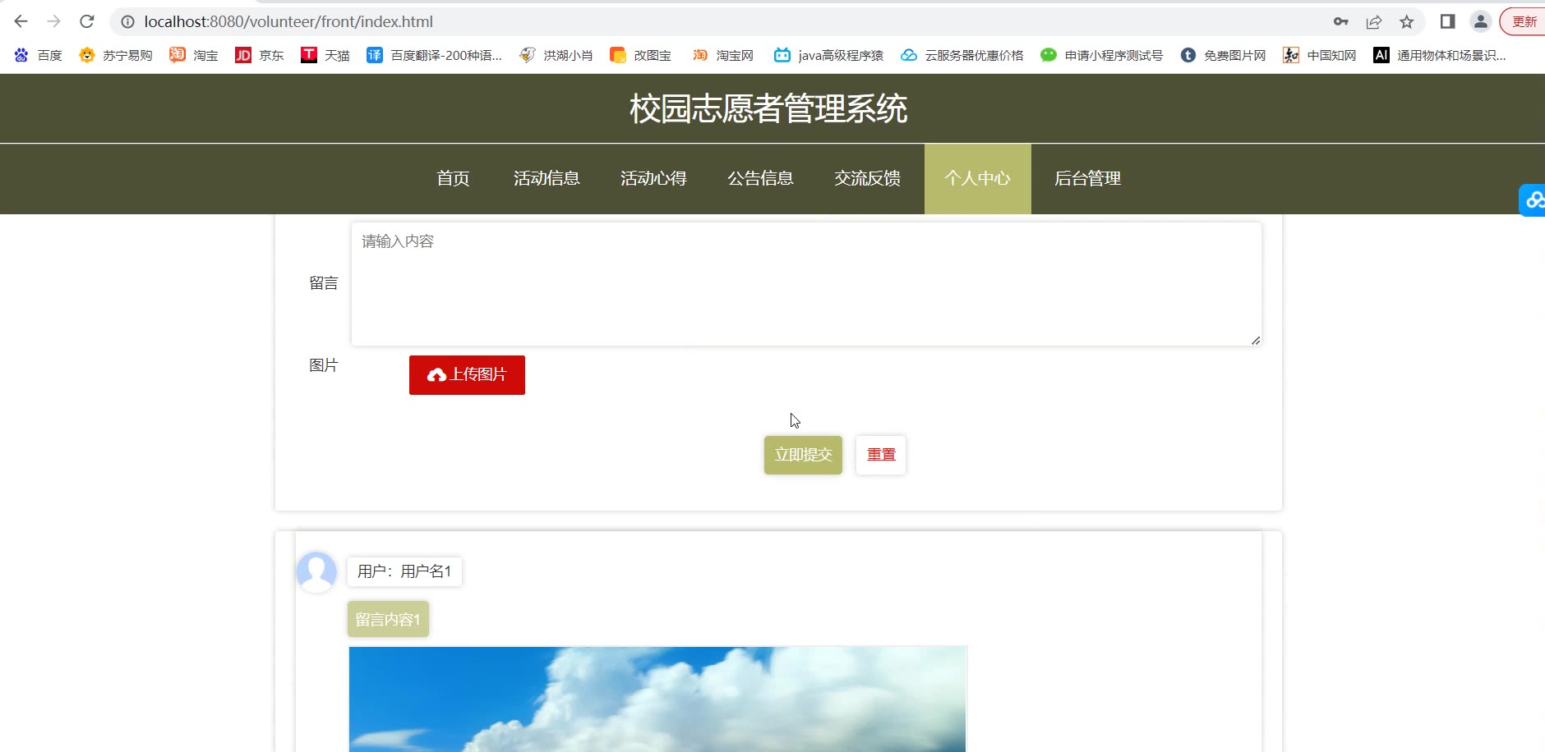1545x752 pixels.
Task: Click the 用户：用户名1 label
Action: point(404,571)
